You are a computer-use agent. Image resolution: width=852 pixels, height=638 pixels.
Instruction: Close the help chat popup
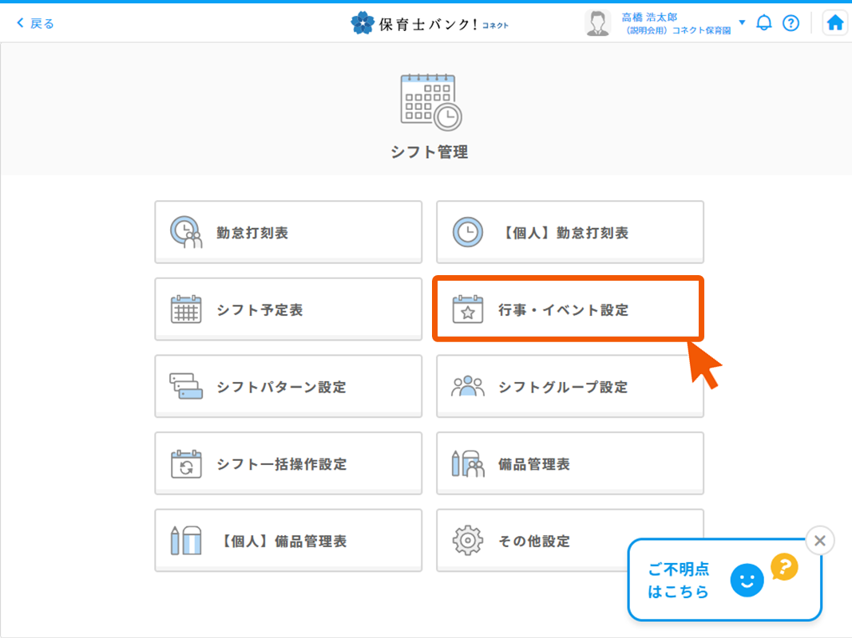tap(819, 541)
